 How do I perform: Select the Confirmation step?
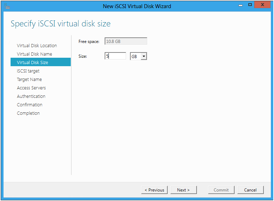coord(30,105)
